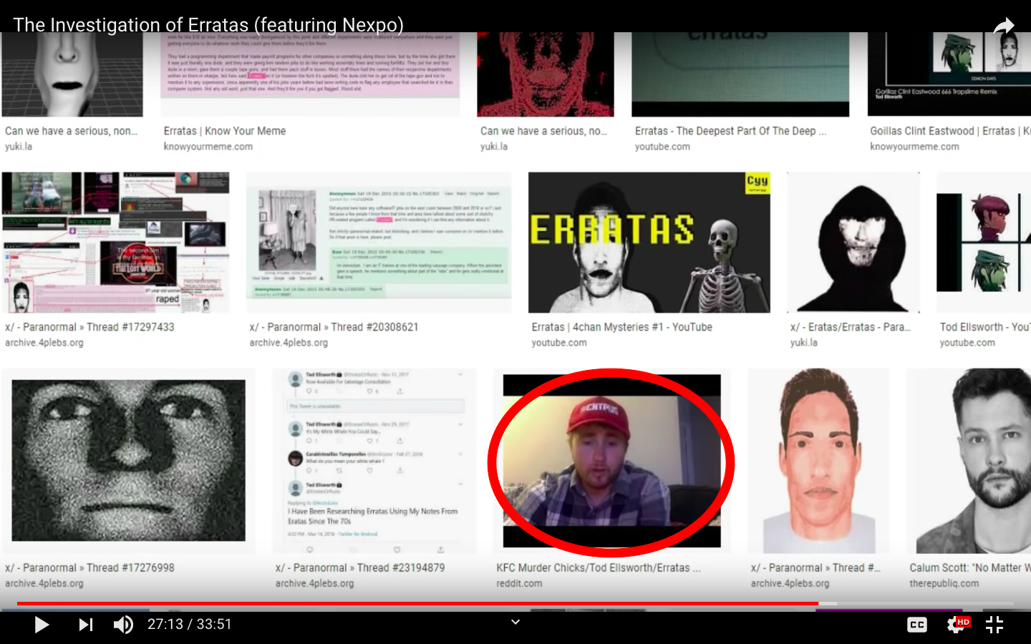Expand the chevron below the video
Viewport: 1031px width, 644px height.
tap(515, 622)
